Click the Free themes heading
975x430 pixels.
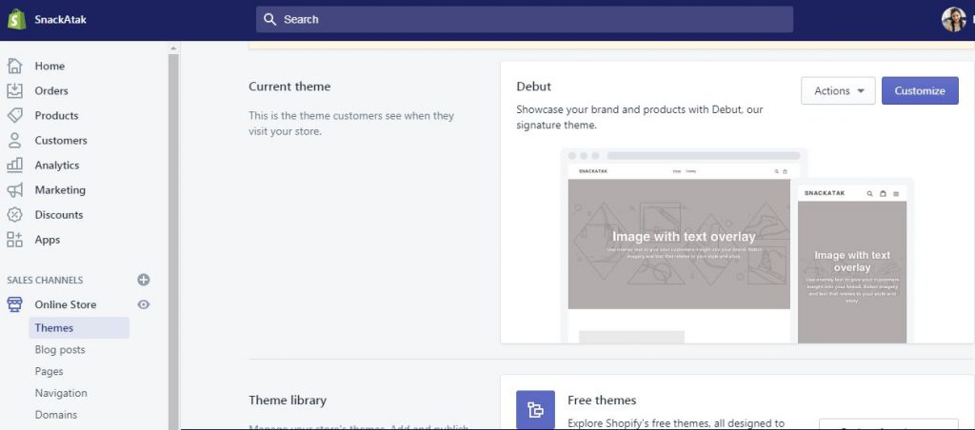click(602, 401)
